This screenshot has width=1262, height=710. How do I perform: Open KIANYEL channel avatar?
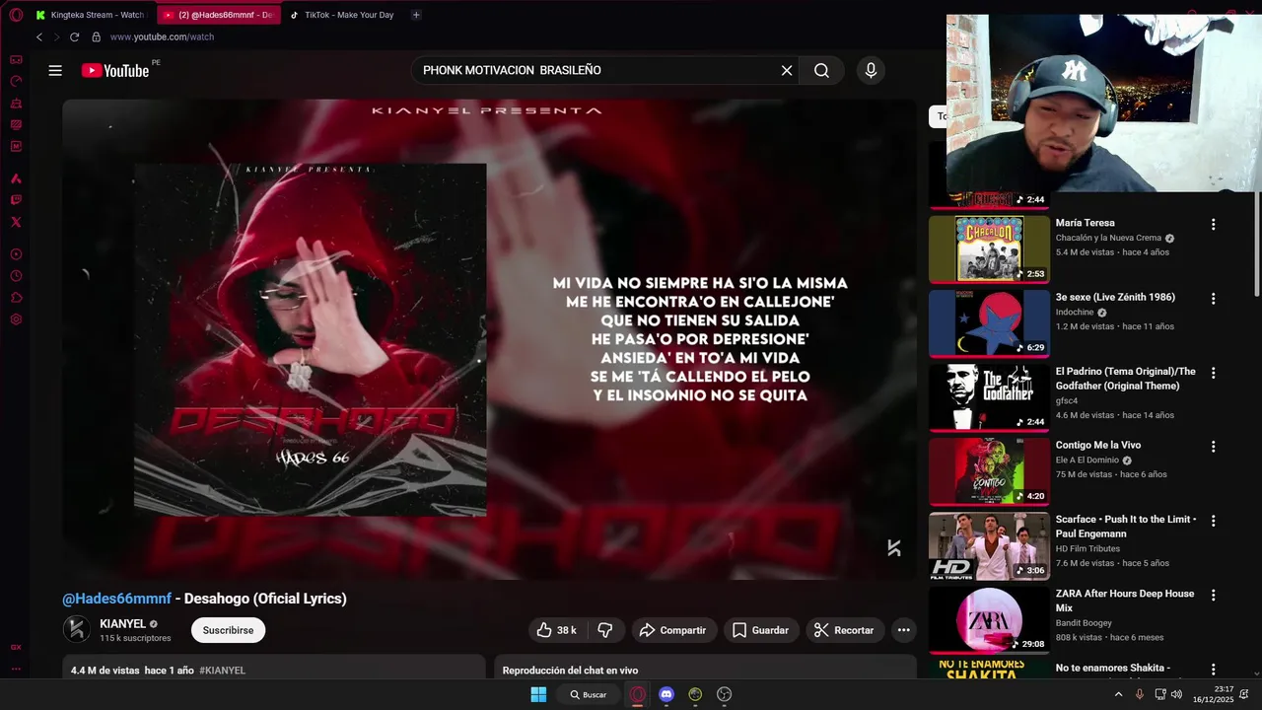pos(77,629)
